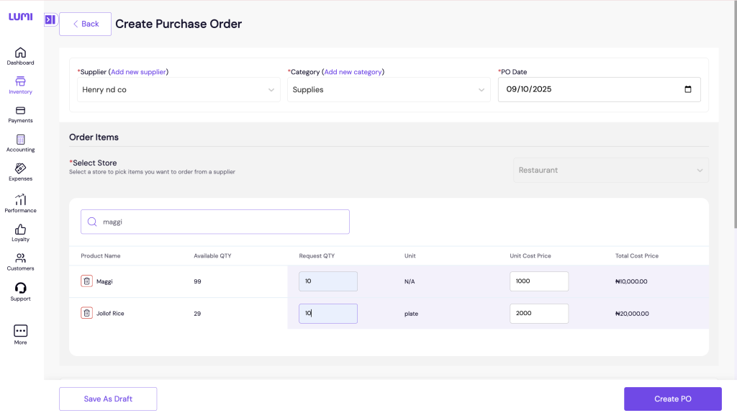Expand the sidebar using the collapse toggle

coord(50,20)
